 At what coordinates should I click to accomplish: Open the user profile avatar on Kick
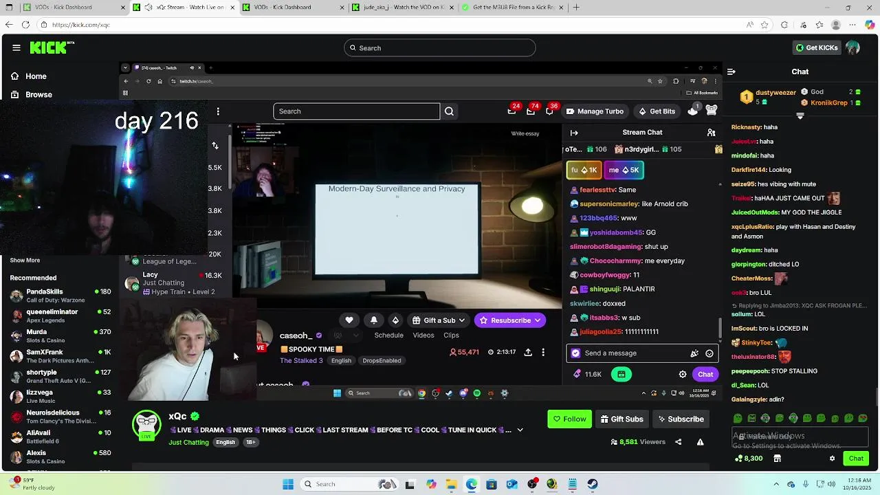[853, 47]
